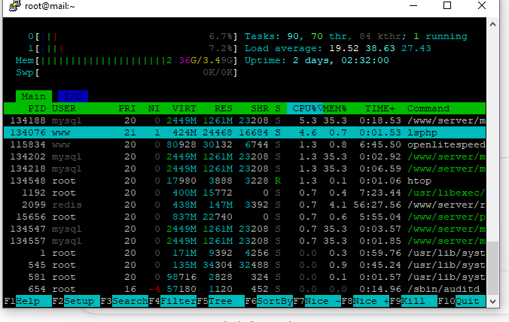The image size is (509, 322).
Task: Click the CPU 0 usage meter
Action: click(133, 36)
